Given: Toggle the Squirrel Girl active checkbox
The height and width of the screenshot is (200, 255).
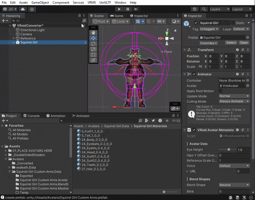Looking at the screenshot, I should pos(196,23).
